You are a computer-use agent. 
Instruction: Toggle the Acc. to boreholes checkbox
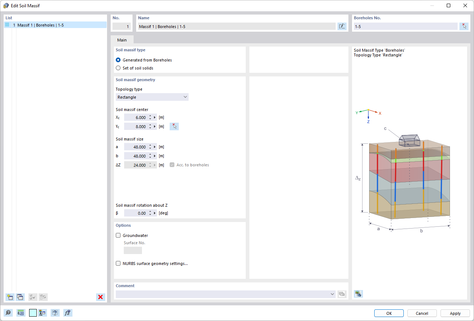pos(172,165)
